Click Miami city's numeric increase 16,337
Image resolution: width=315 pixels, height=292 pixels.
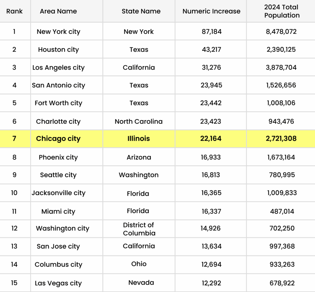click(211, 211)
